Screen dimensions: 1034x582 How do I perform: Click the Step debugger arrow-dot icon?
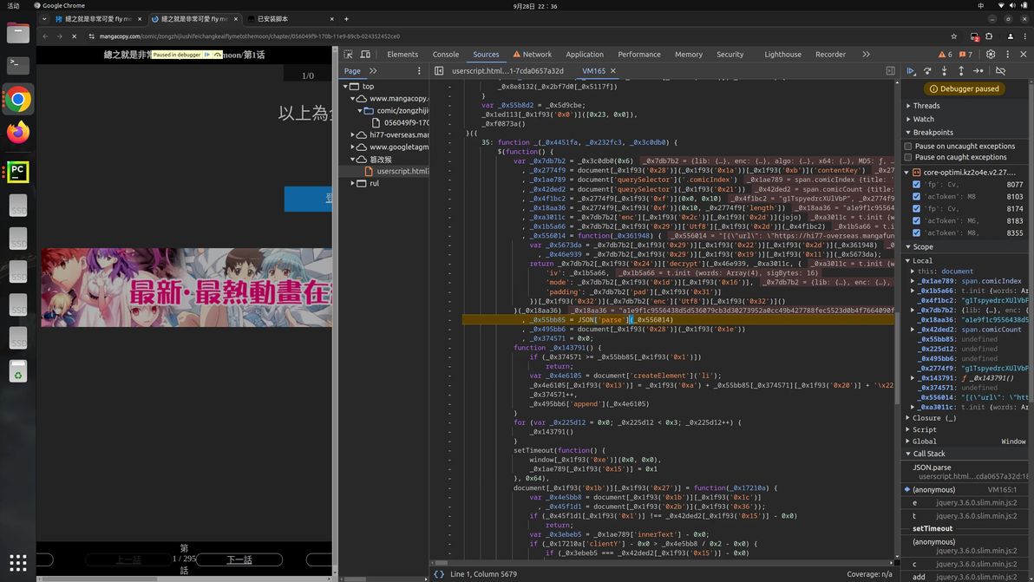click(x=978, y=70)
